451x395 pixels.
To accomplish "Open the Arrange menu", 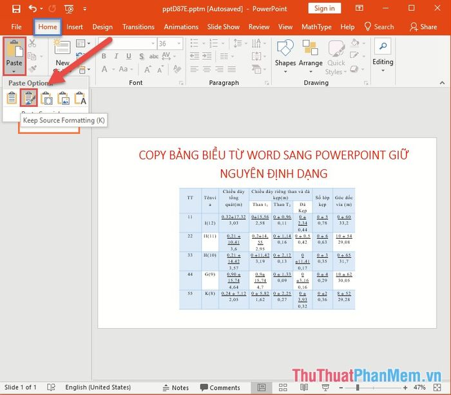I will (311, 56).
